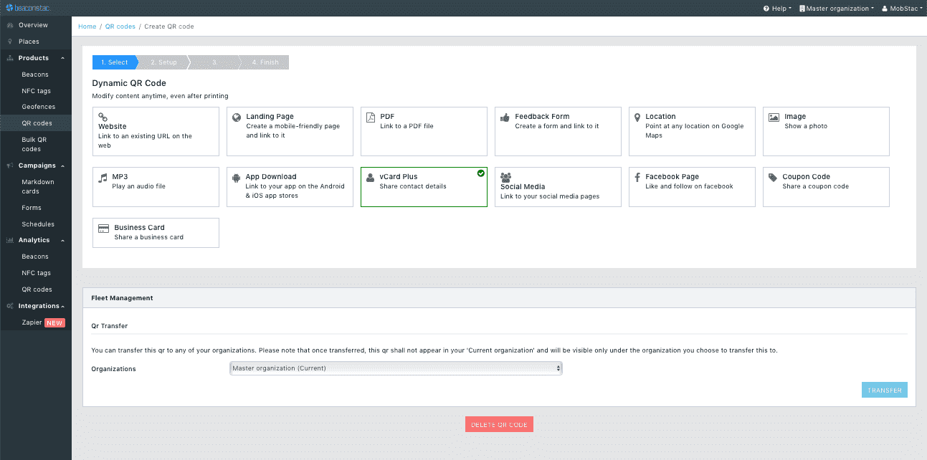This screenshot has height=460, width=927.
Task: Click the MobStac user icon
Action: click(884, 9)
